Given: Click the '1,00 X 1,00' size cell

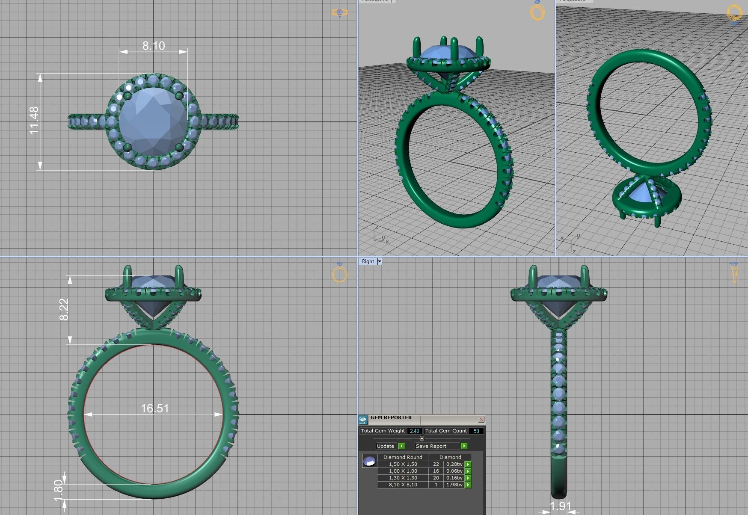Looking at the screenshot, I should [x=403, y=471].
